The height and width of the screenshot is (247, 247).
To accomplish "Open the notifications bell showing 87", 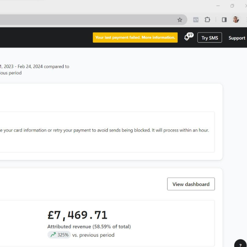I will coord(189,37).
